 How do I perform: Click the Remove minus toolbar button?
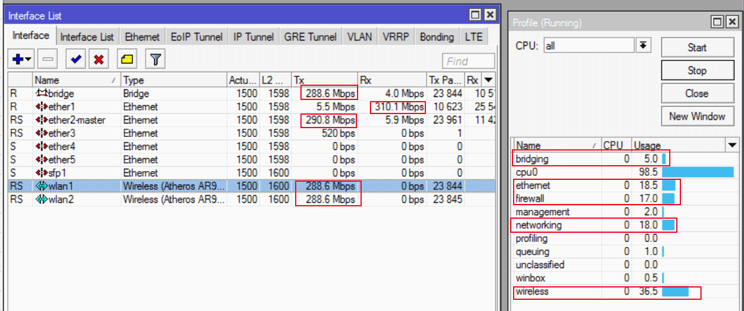(49, 59)
